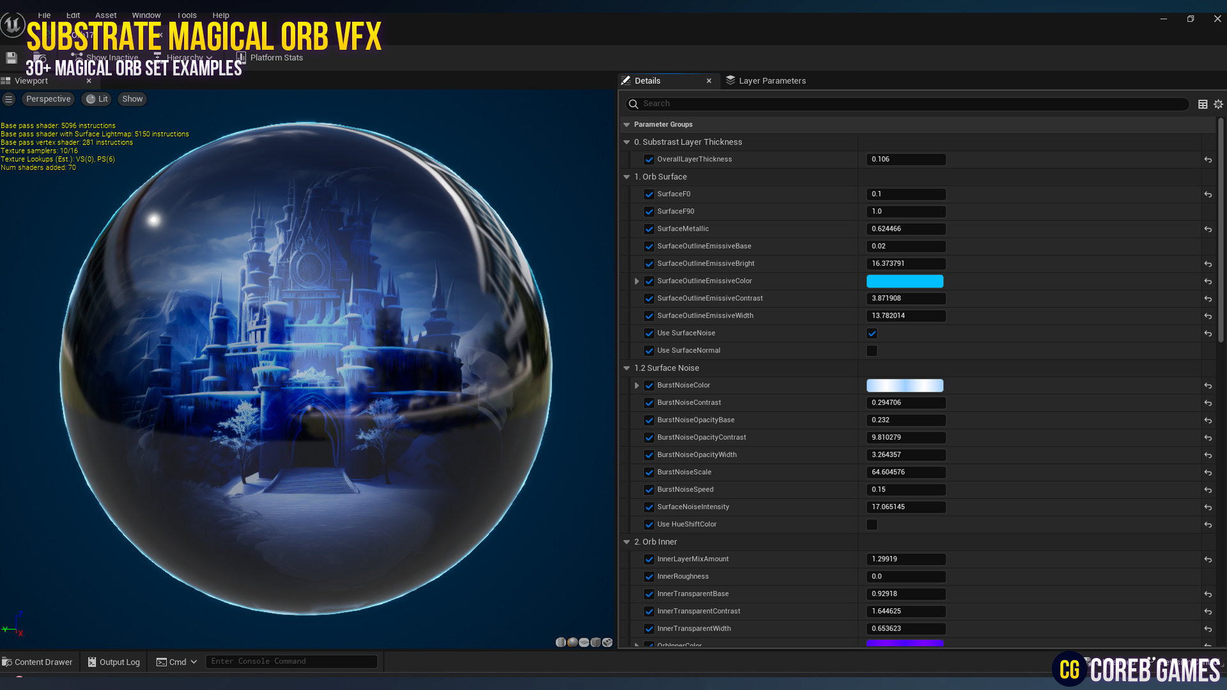Image resolution: width=1227 pixels, height=690 pixels.
Task: Open the Details panel settings gear
Action: click(1218, 104)
